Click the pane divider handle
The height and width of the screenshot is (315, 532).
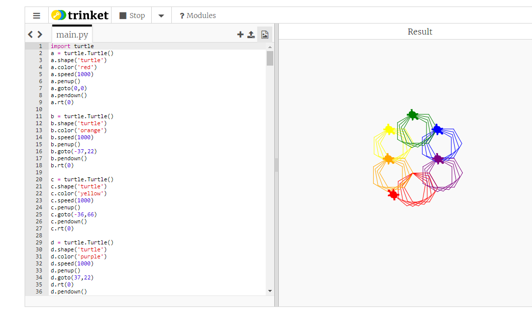(x=276, y=165)
